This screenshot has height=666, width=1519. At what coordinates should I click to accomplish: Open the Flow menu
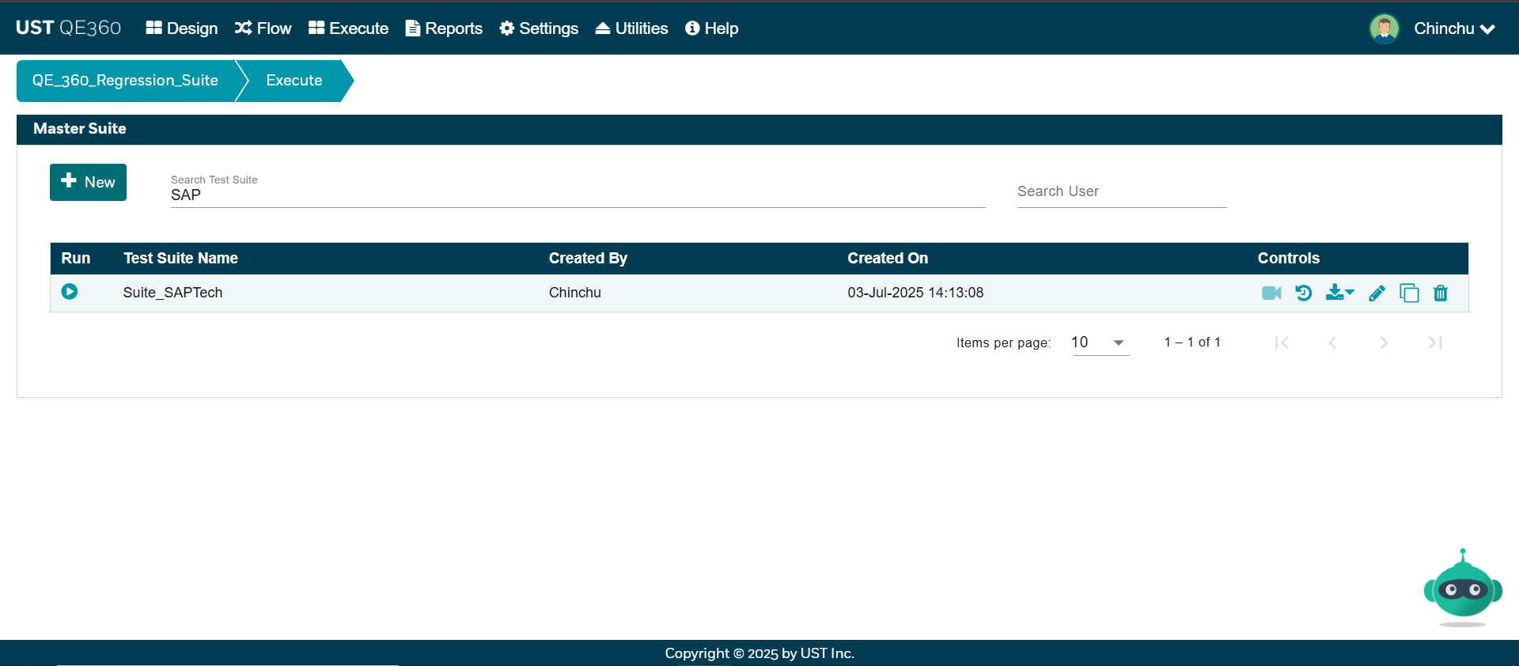coord(263,28)
